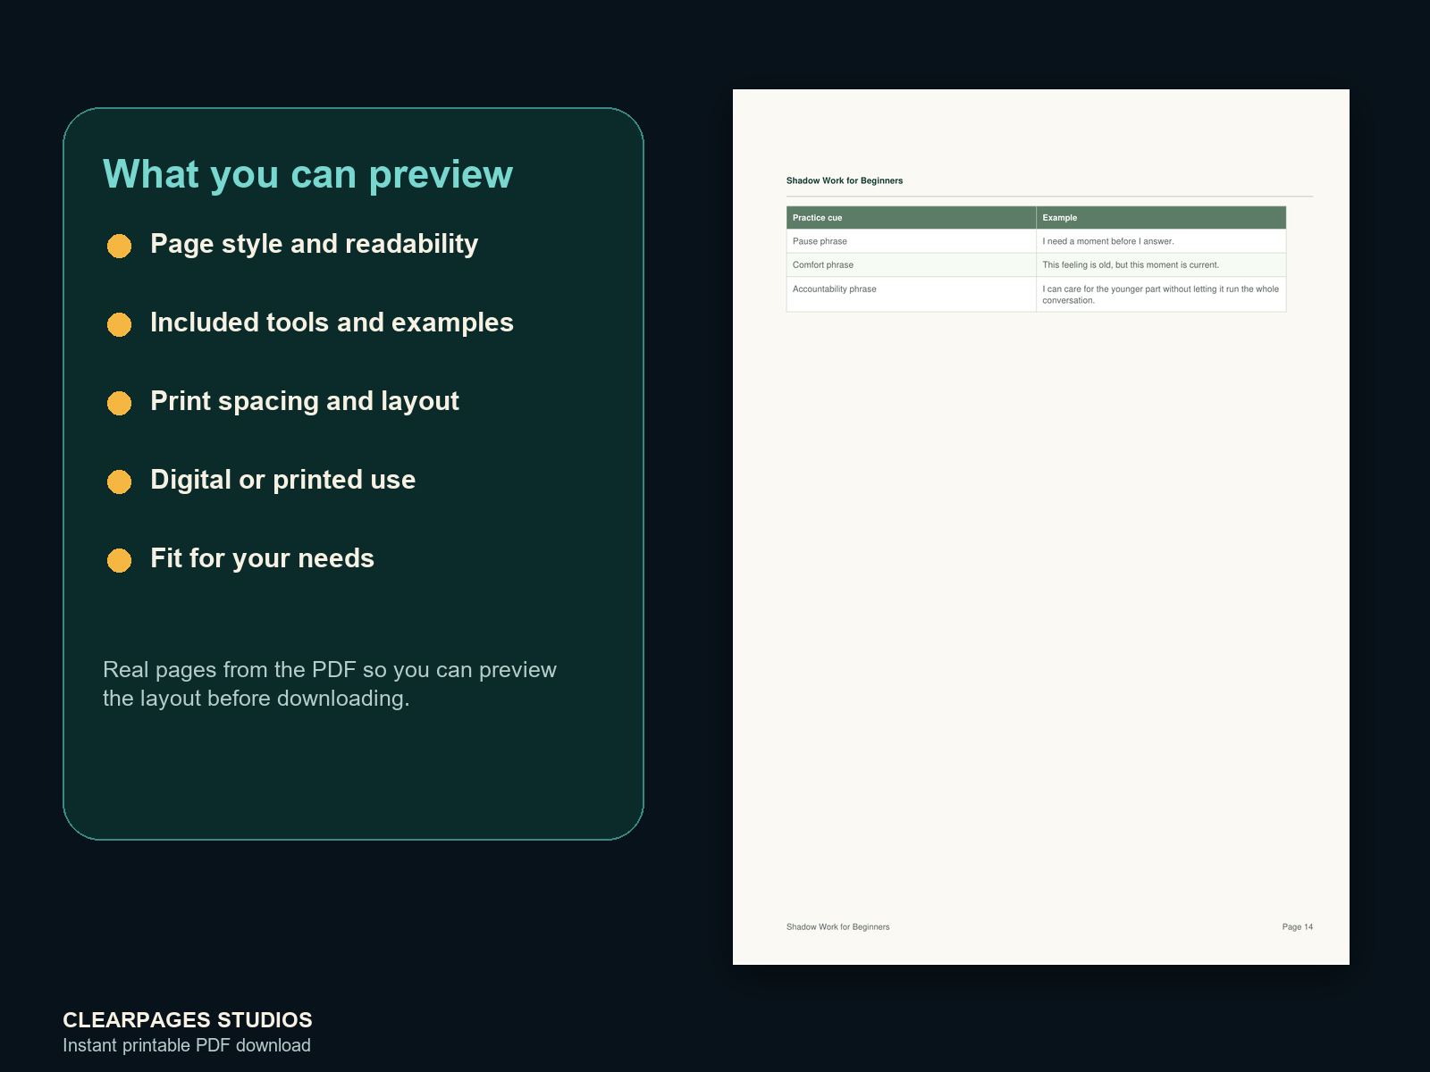Click the 'I need a moment before I answer.' cell
This screenshot has width=1430, height=1072.
point(1161,241)
